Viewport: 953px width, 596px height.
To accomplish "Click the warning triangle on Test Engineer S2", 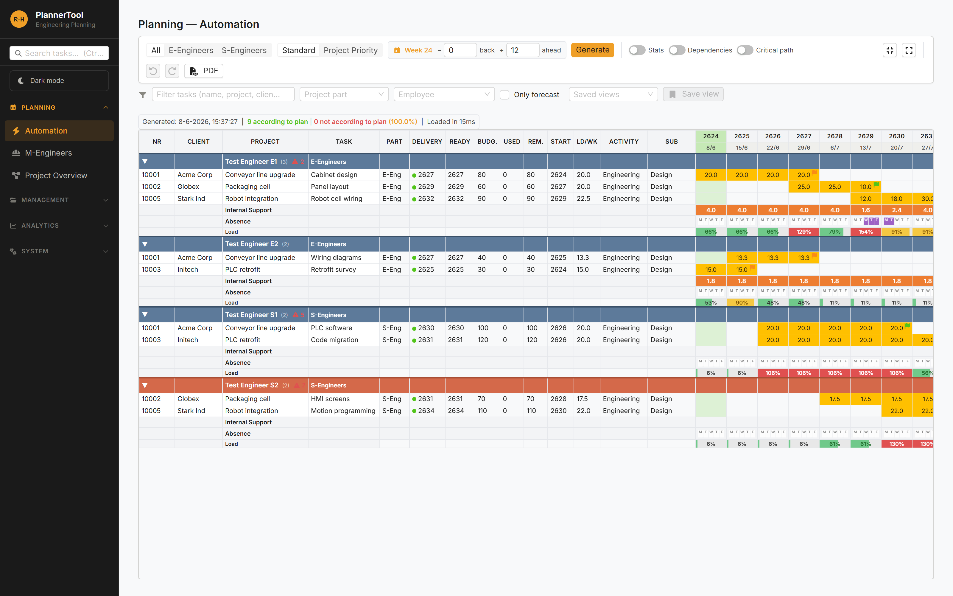I will pos(297,385).
